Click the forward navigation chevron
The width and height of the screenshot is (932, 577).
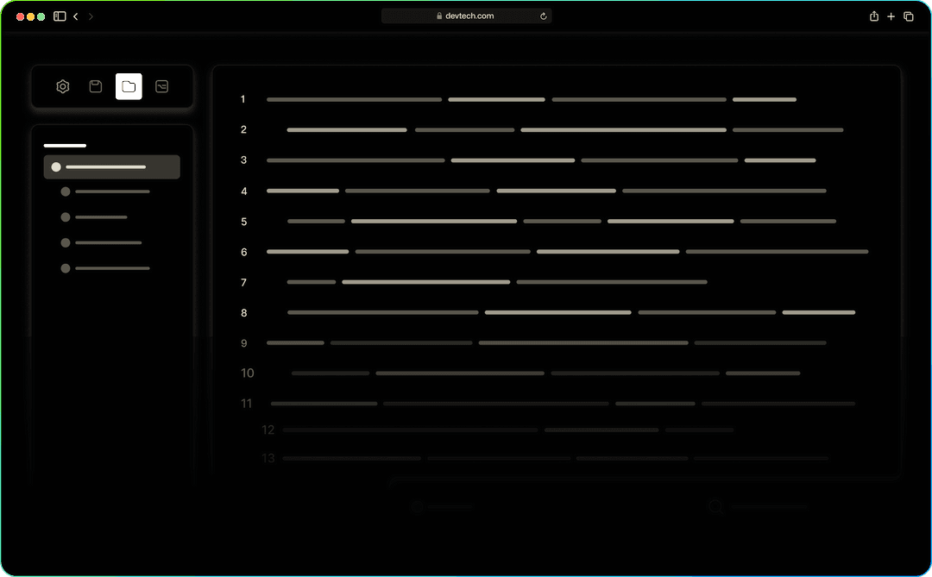click(x=91, y=16)
